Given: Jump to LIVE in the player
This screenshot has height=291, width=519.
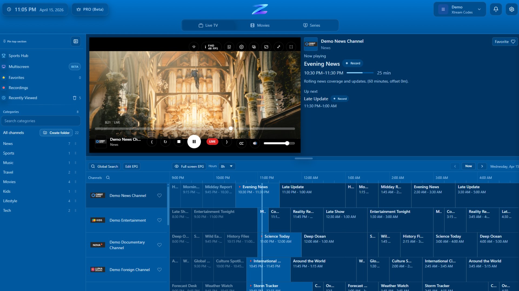Looking at the screenshot, I should coord(212,142).
